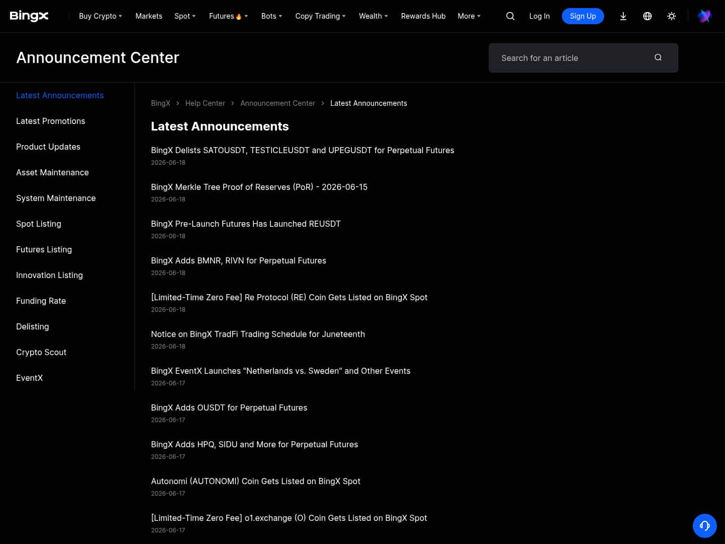Screen dimensions: 725x544
Task: Expand the Copy Trading dropdown
Action: (321, 16)
